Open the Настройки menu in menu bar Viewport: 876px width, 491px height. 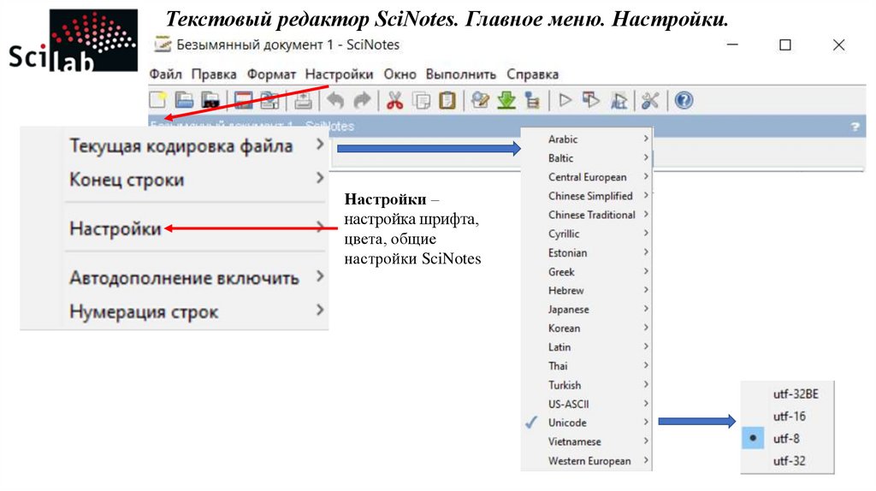[x=339, y=74]
